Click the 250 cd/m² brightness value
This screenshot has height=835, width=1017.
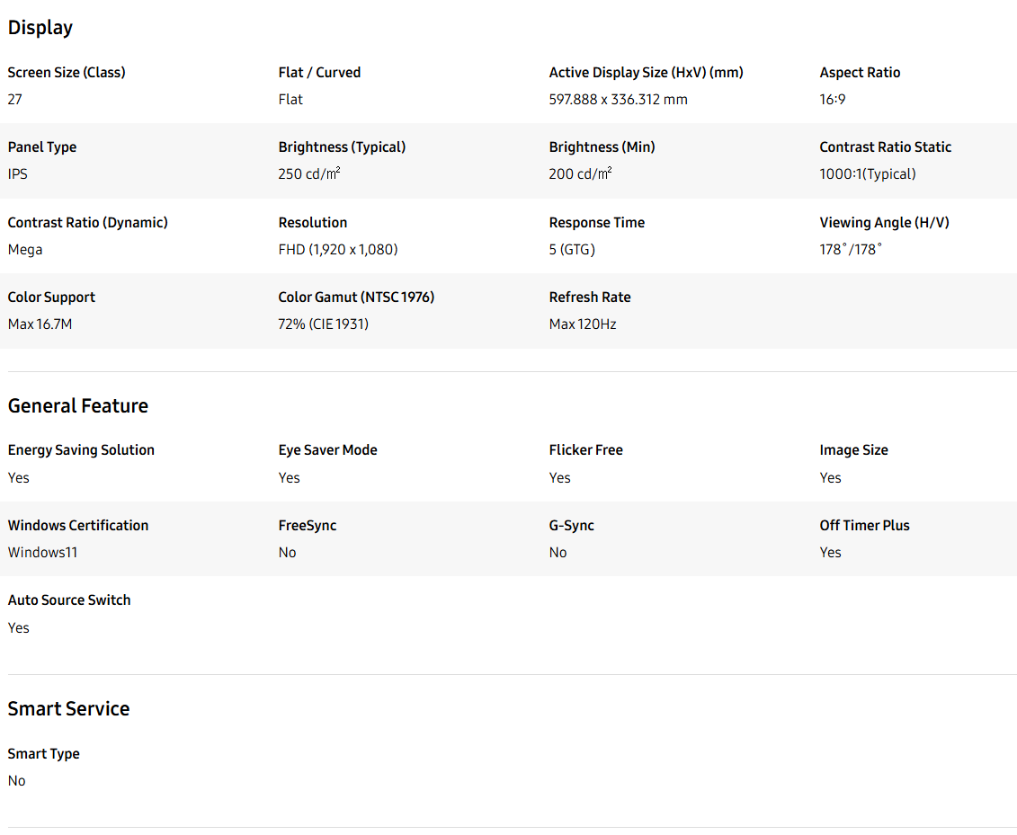pyautogui.click(x=308, y=174)
